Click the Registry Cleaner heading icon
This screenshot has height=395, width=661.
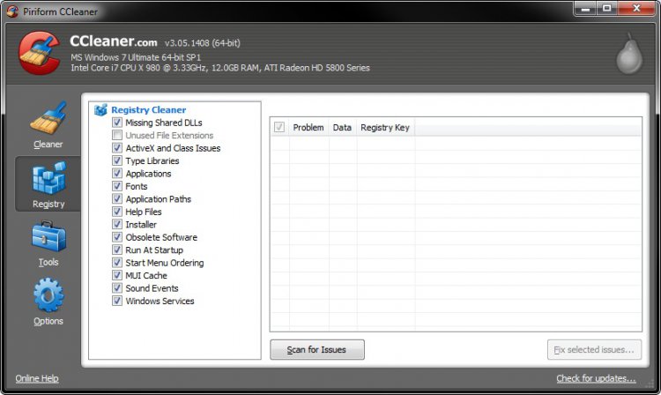pyautogui.click(x=100, y=110)
